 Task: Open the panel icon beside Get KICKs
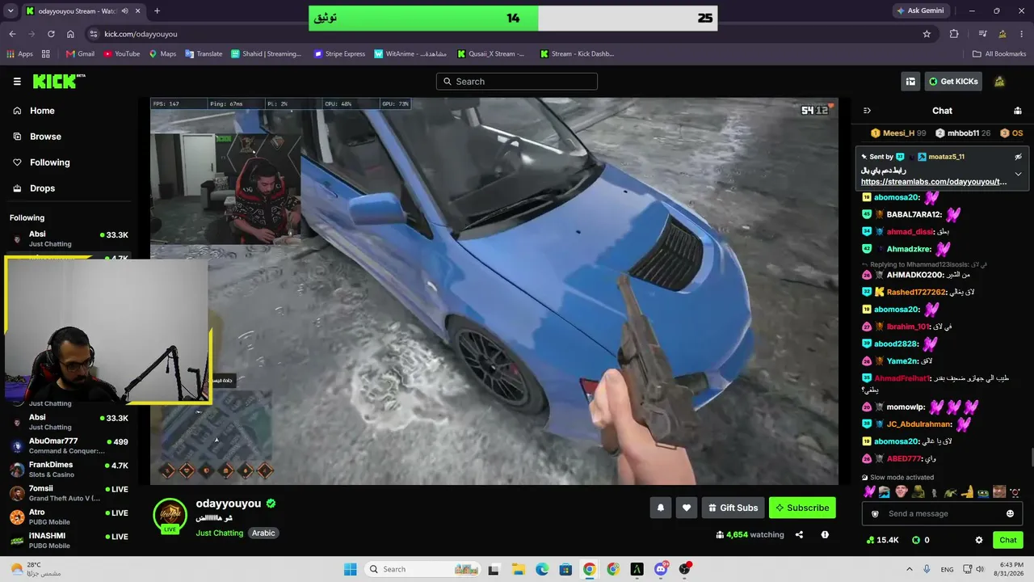pyautogui.click(x=910, y=82)
